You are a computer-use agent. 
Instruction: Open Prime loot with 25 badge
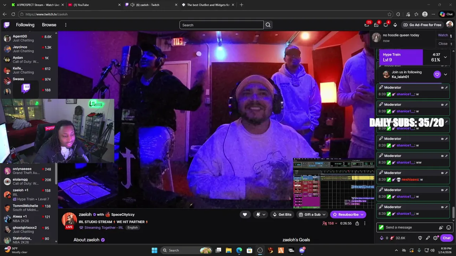pyautogui.click(x=367, y=25)
